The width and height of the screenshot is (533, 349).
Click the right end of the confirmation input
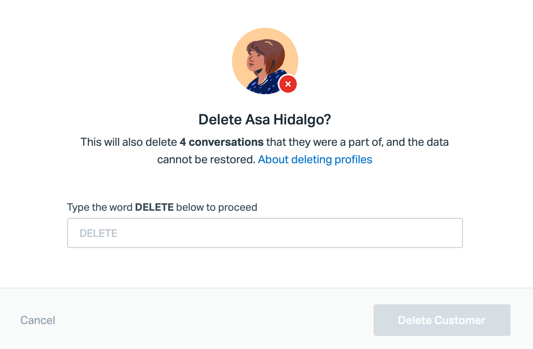[451, 233]
